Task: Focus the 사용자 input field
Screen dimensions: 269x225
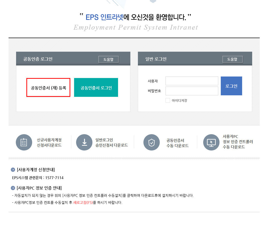Action: coord(192,81)
